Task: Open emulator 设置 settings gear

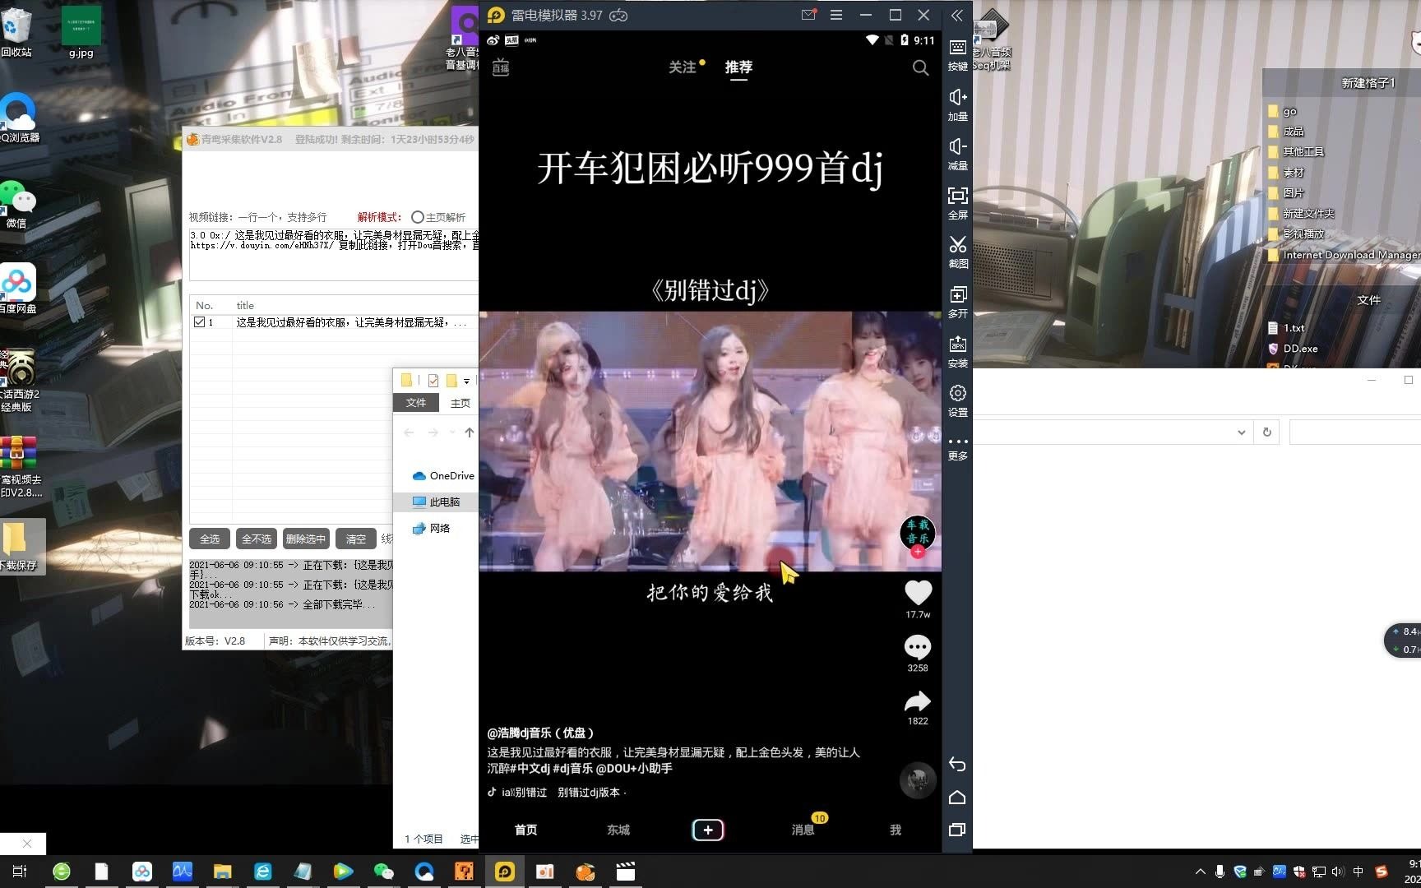Action: tap(958, 400)
